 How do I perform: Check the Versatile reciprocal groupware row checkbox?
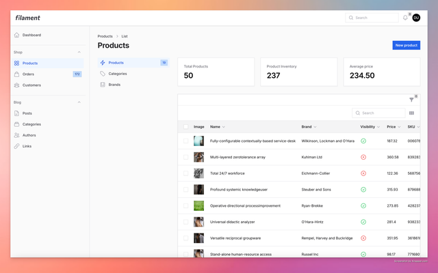[x=185, y=238]
